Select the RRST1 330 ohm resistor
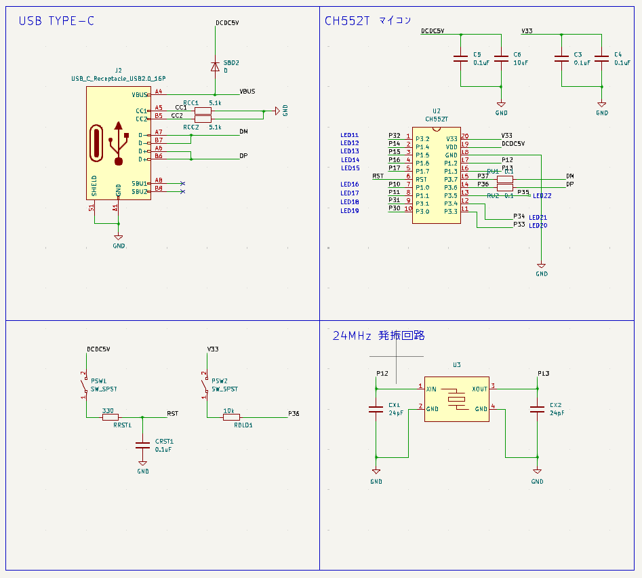 (110, 417)
